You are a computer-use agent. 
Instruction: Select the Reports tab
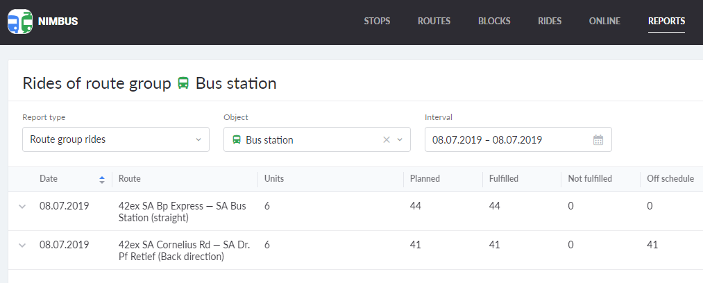666,21
